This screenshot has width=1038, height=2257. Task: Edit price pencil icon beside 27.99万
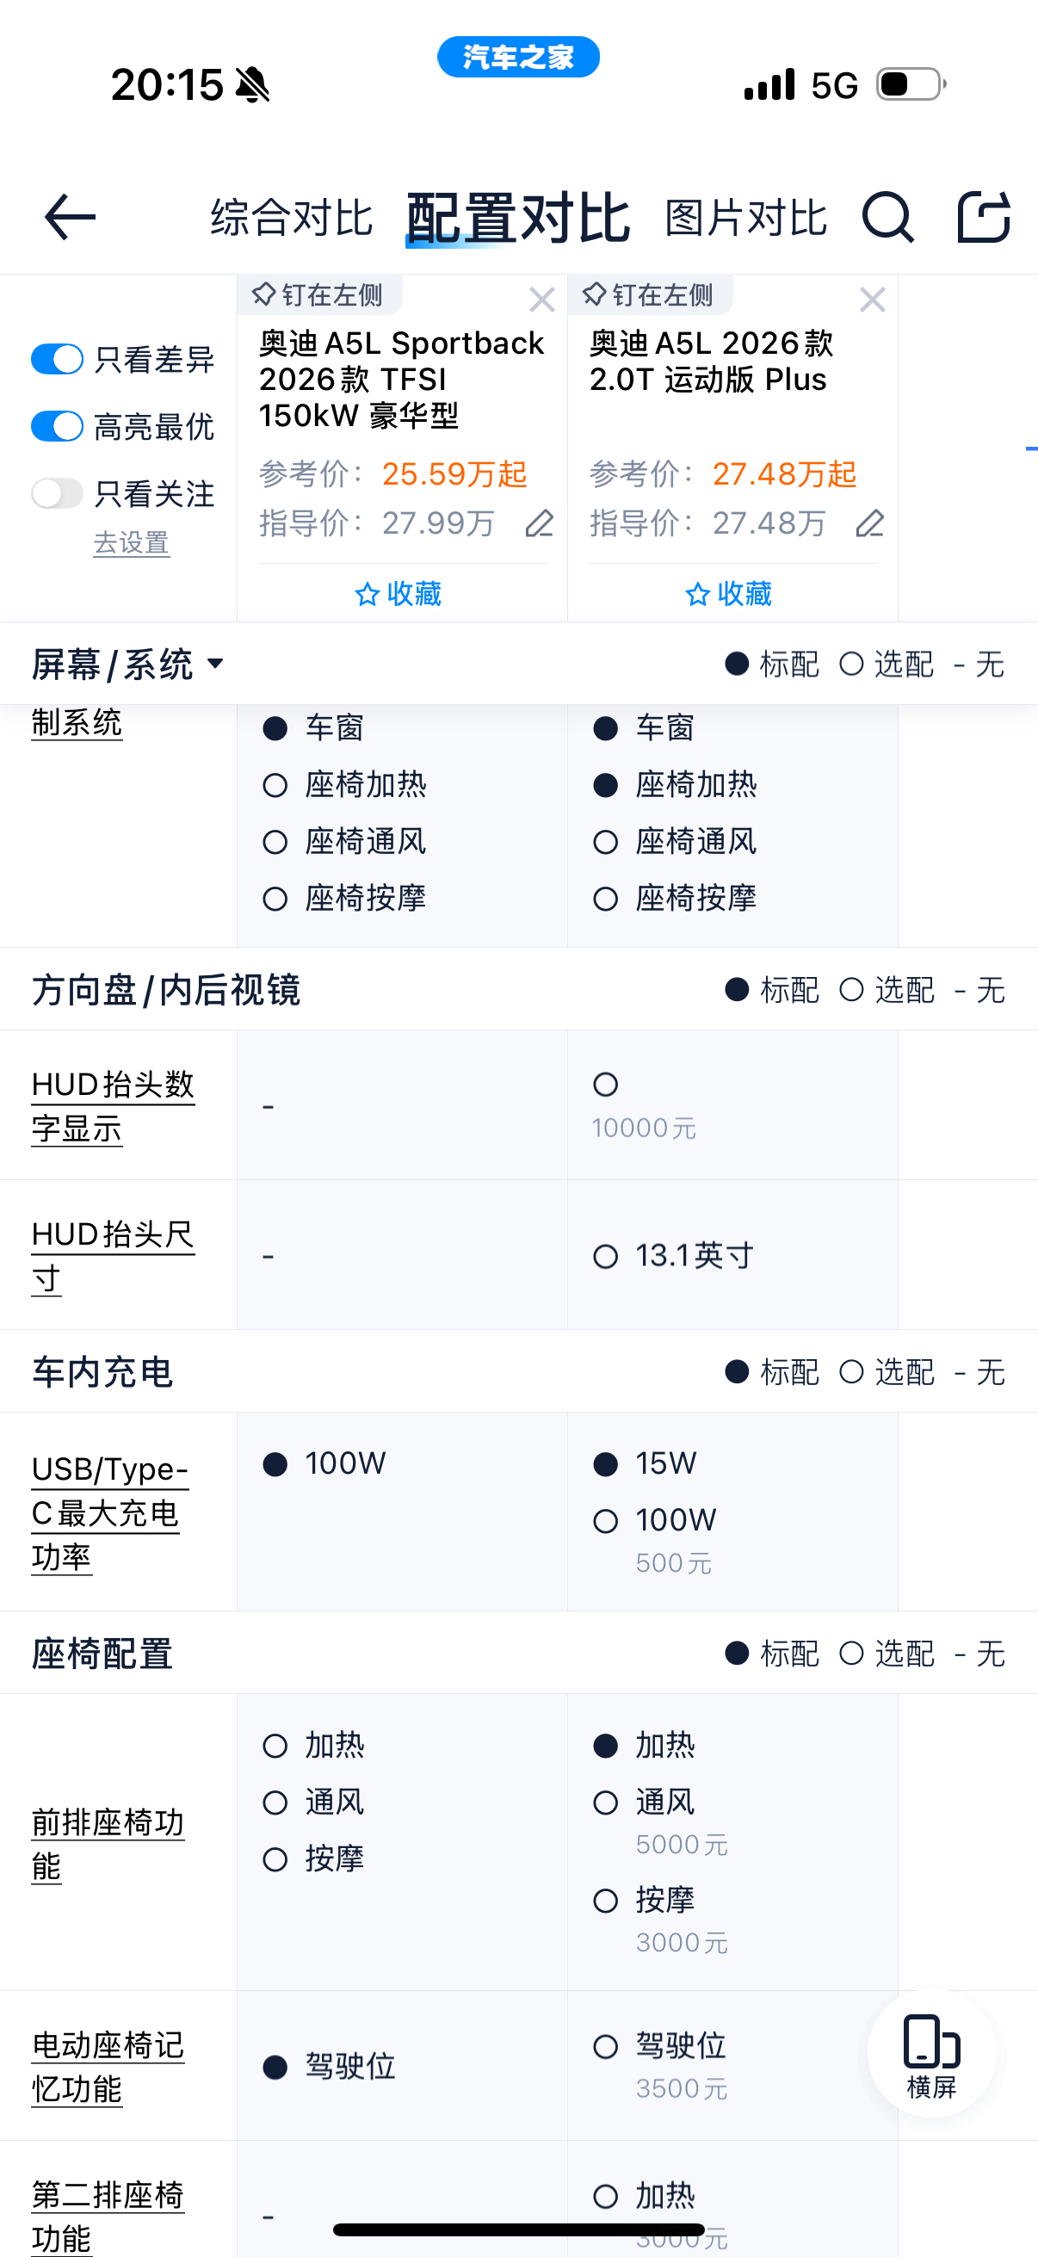pos(539,523)
